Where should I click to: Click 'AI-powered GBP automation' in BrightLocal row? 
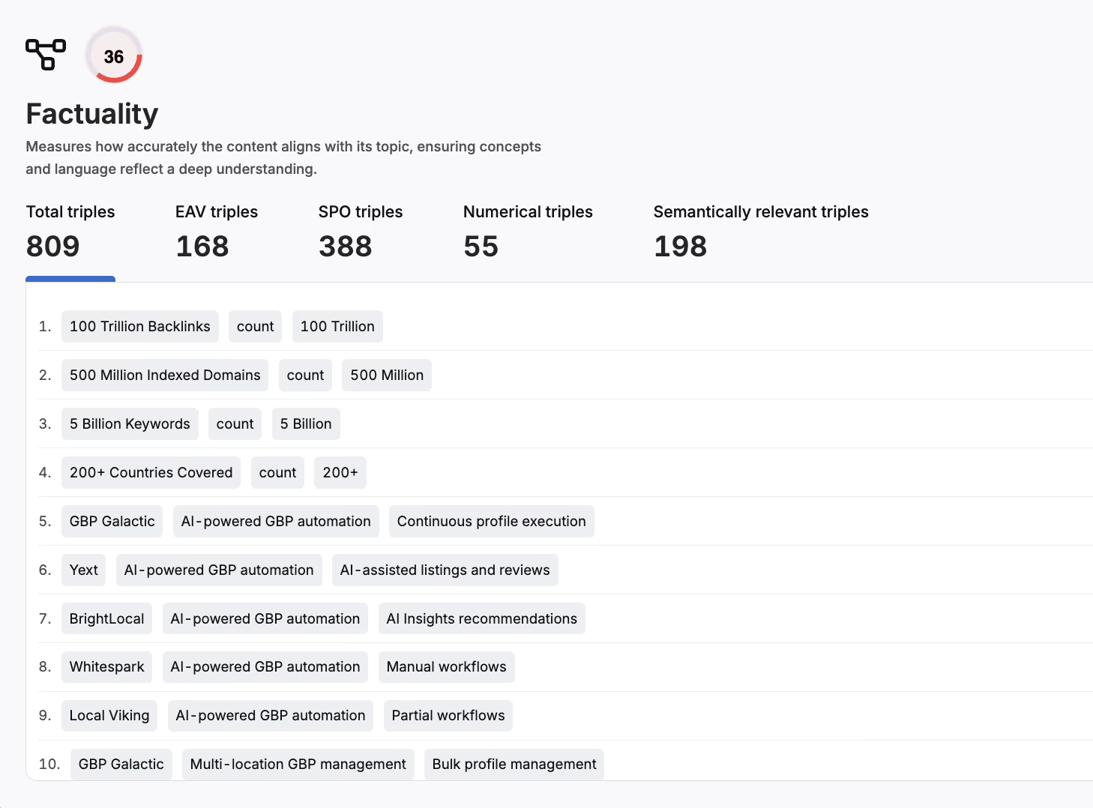point(265,619)
